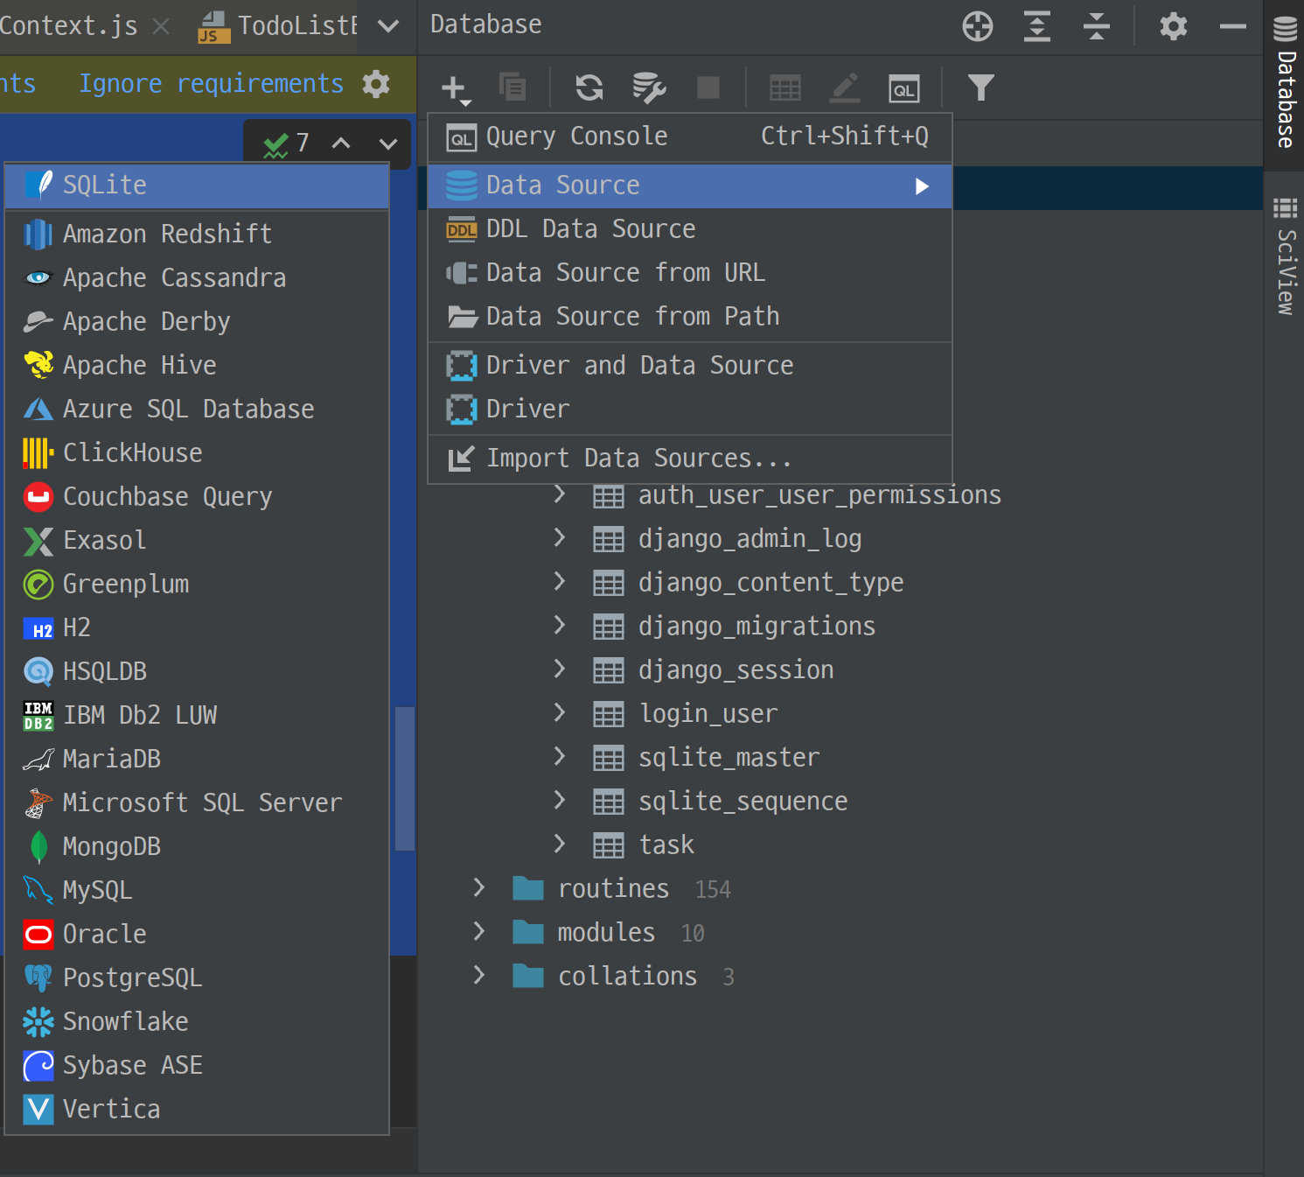Click the Collapse All icon
Viewport: 1304px width, 1177px height.
1096,26
